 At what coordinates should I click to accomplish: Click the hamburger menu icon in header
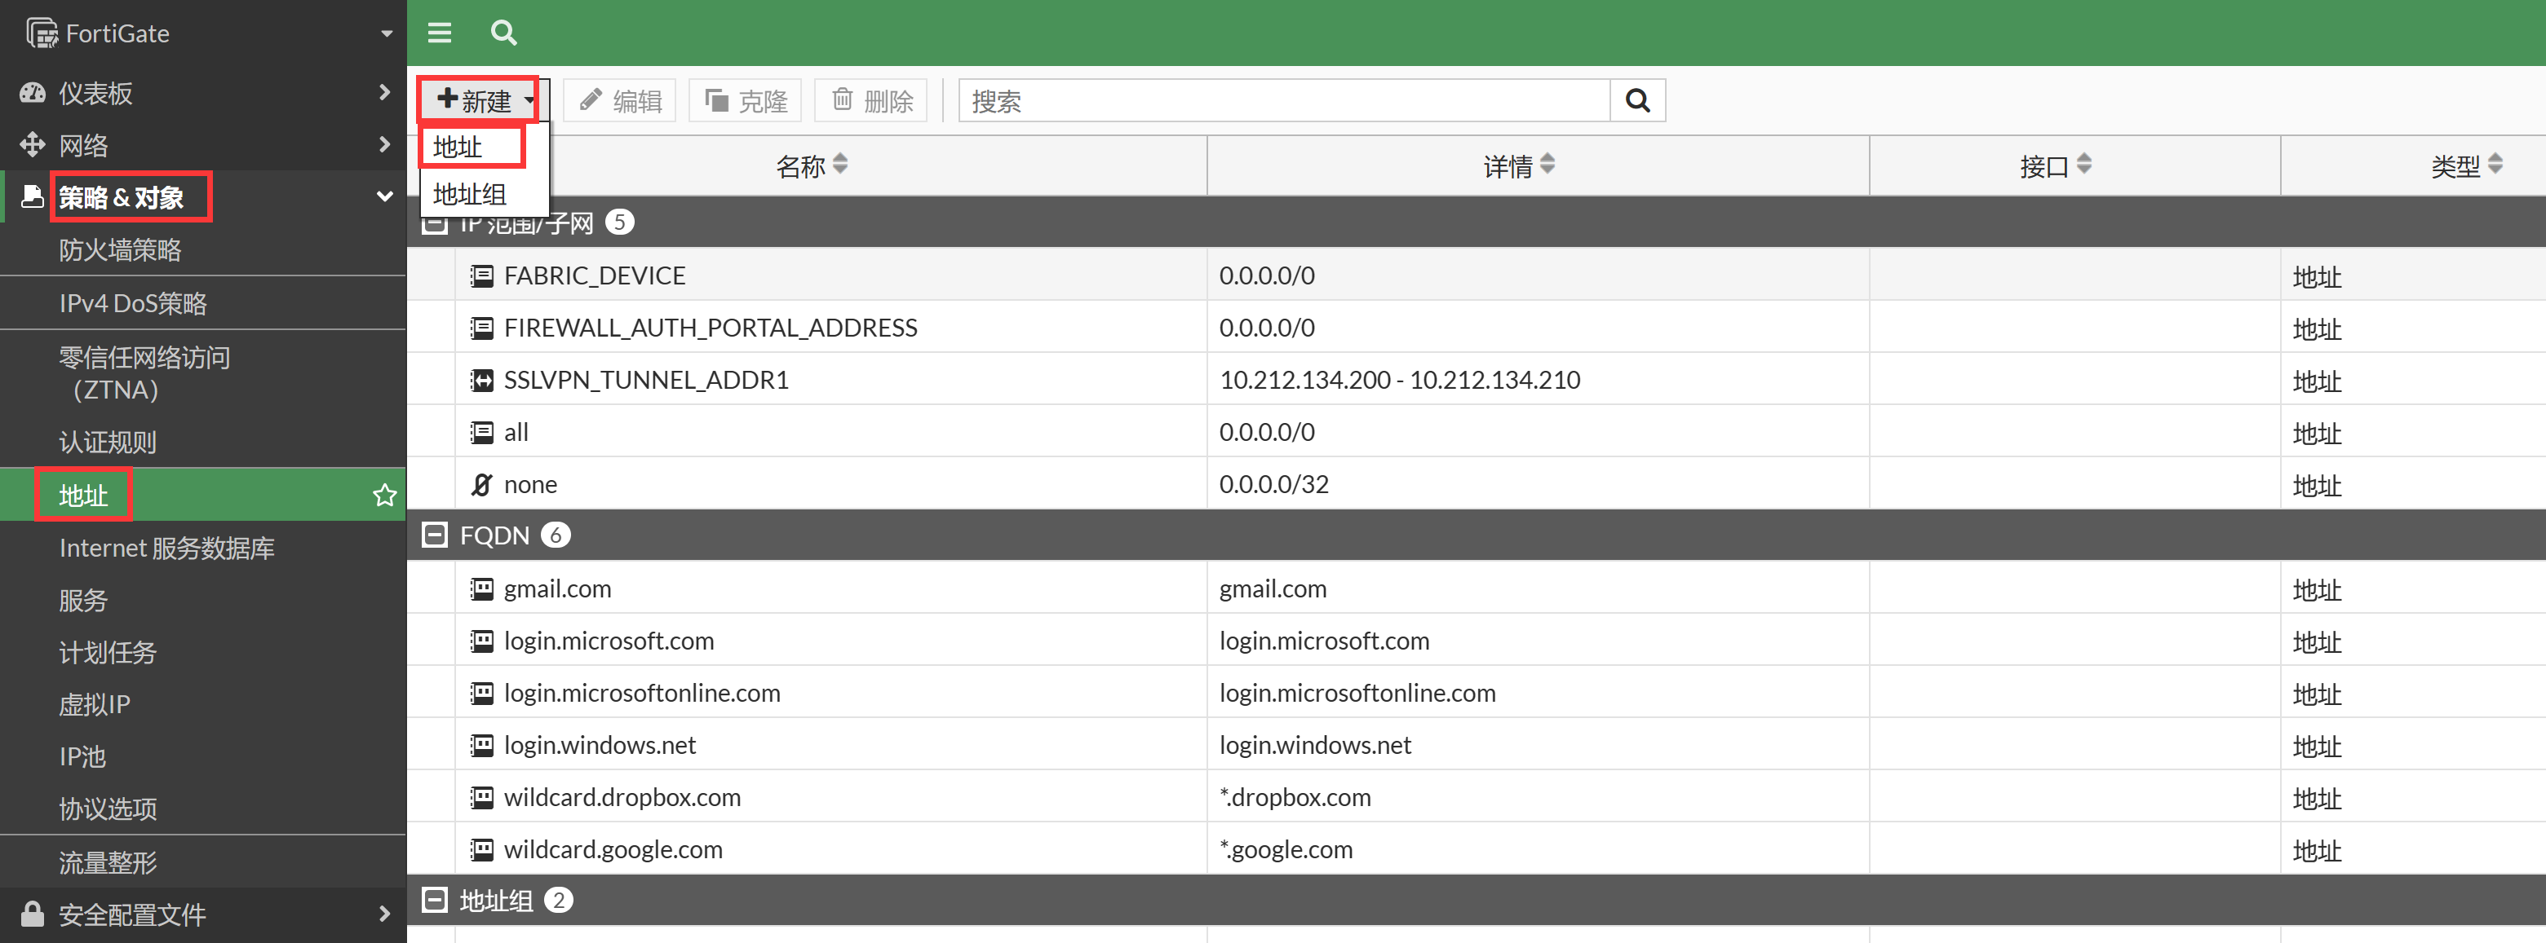click(x=439, y=33)
